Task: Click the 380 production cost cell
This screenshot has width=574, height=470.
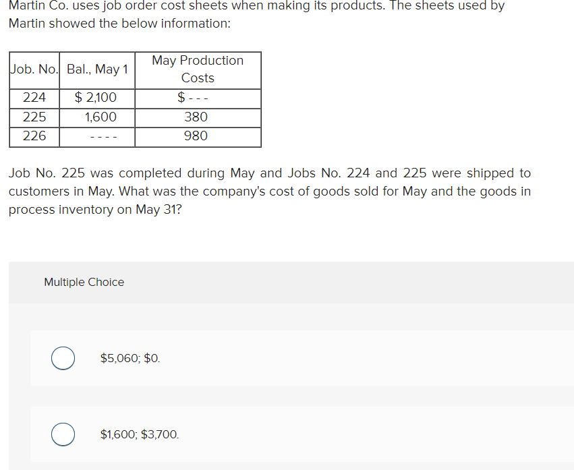Action: (197, 117)
